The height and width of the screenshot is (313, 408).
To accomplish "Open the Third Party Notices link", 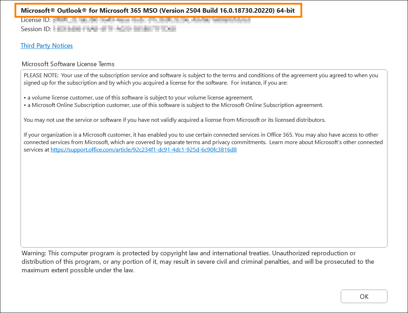I will point(47,46).
